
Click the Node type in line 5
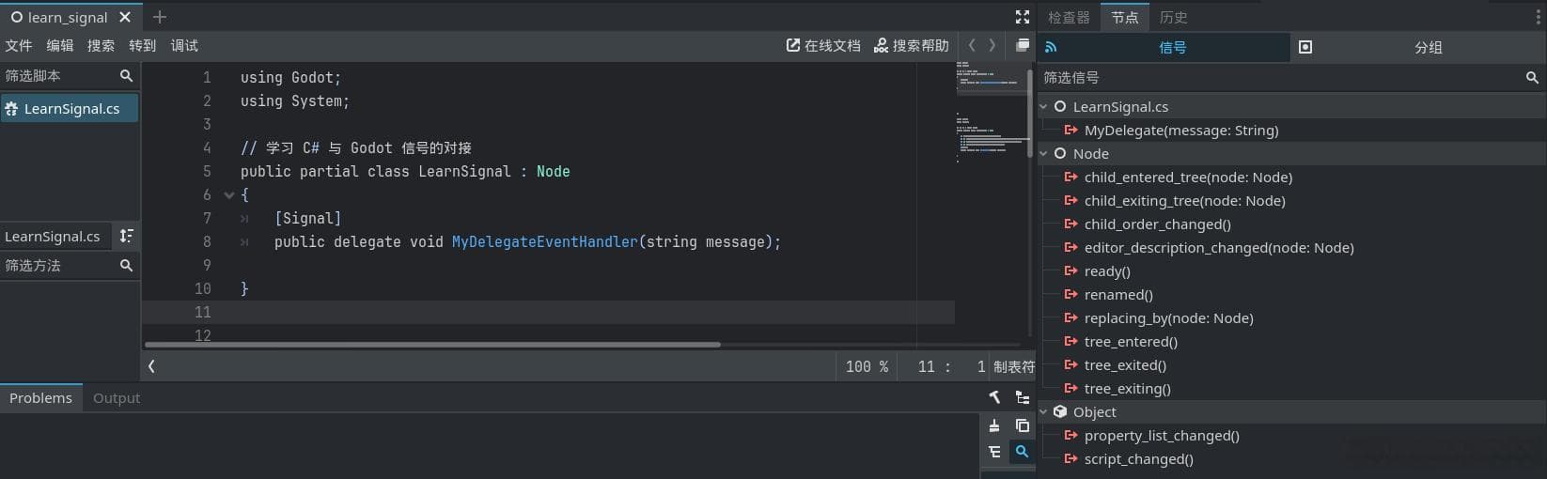[553, 172]
